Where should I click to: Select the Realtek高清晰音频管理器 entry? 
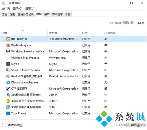click(27, 76)
